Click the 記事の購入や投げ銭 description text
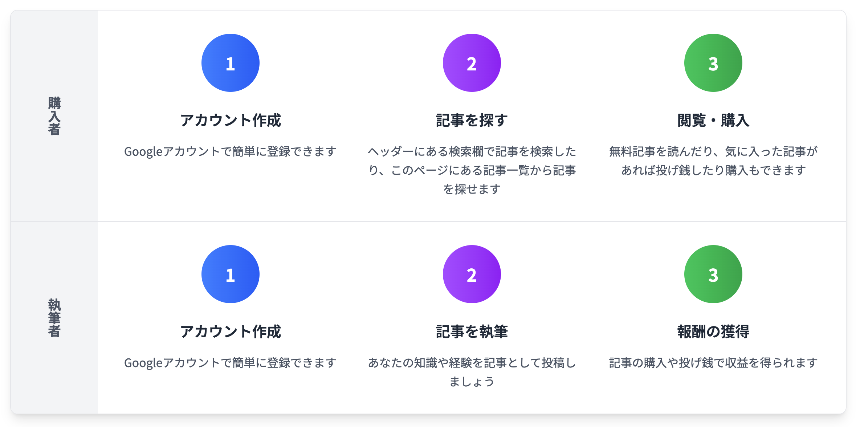Screen dimensions: 856x427 point(713,363)
